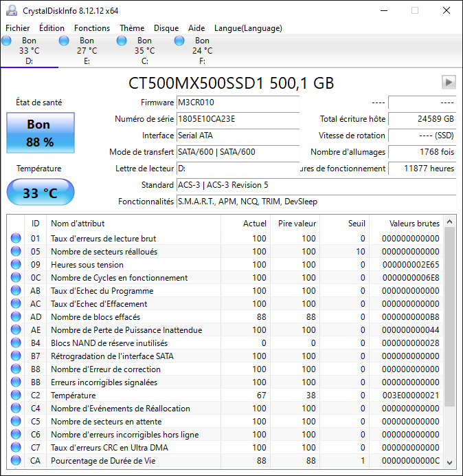Click the 33 °C temperature indicator button
This screenshot has width=463, height=476.
pyautogui.click(x=40, y=193)
